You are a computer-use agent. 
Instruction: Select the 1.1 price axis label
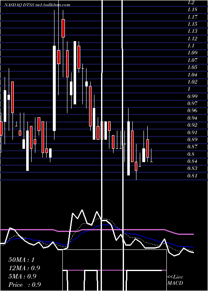tap(191, 46)
